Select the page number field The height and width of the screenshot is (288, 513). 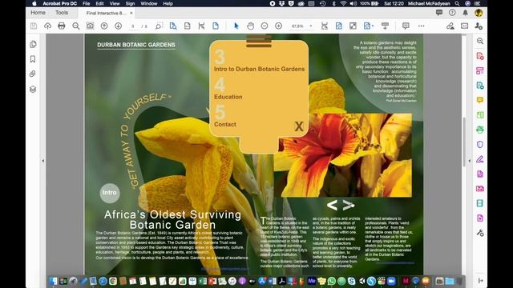[x=133, y=26]
